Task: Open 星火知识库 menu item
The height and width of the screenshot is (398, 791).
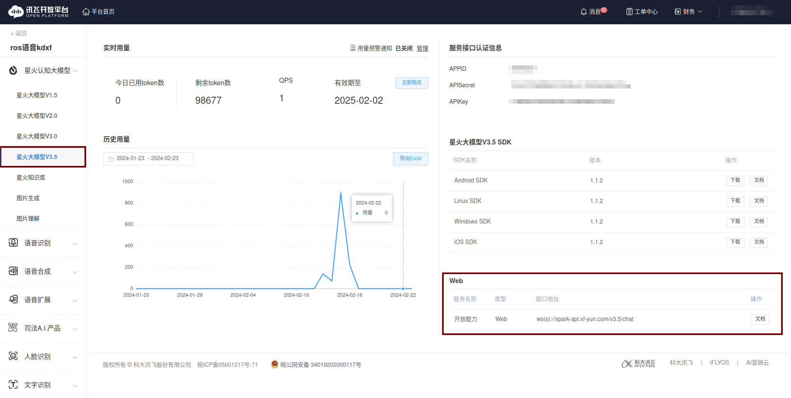Action: (x=43, y=177)
